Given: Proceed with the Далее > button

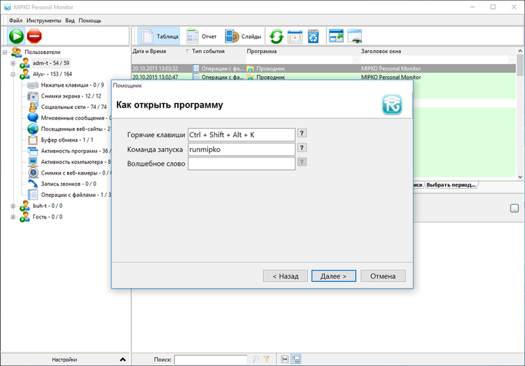Looking at the screenshot, I should pos(333,276).
